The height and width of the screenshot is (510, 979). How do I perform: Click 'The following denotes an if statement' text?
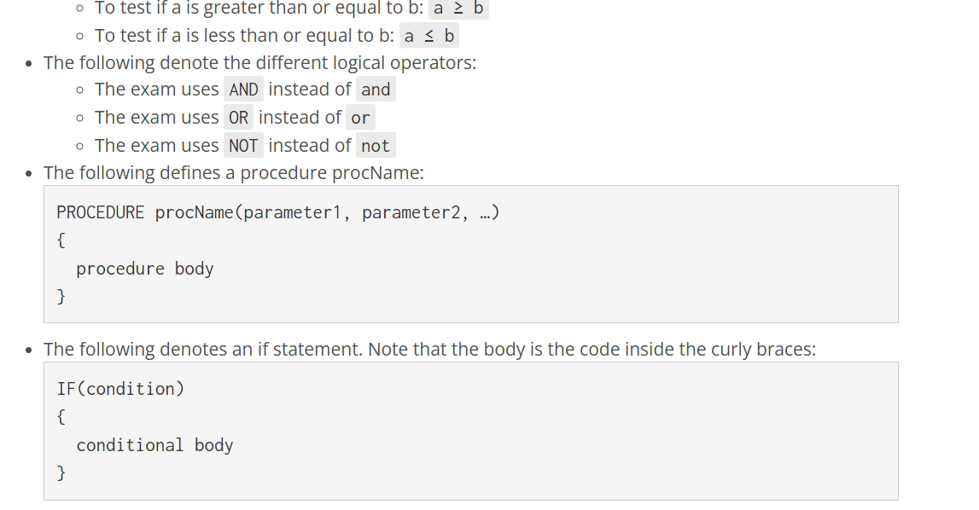click(203, 349)
